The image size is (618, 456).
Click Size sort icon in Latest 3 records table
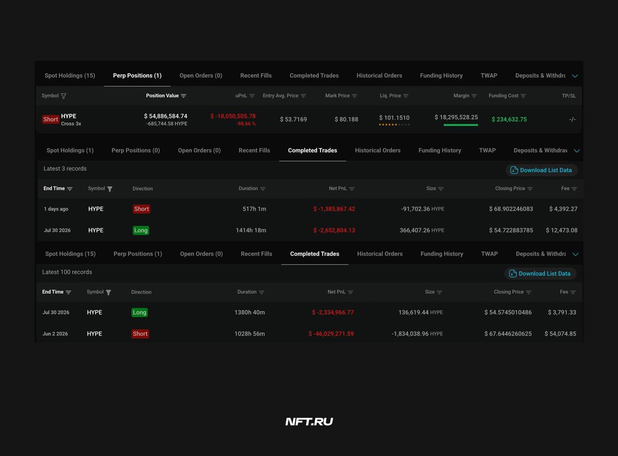click(x=441, y=189)
